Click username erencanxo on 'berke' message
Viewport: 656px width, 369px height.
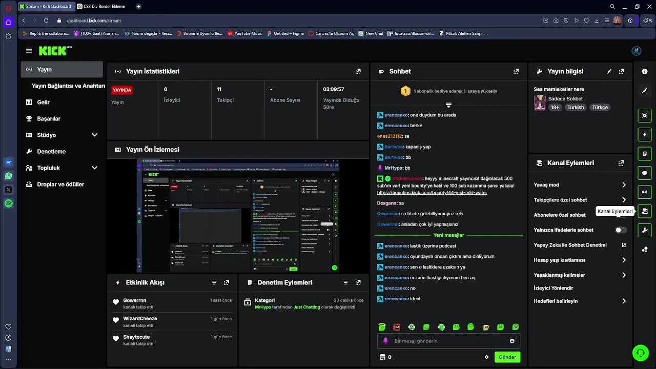[x=396, y=126]
